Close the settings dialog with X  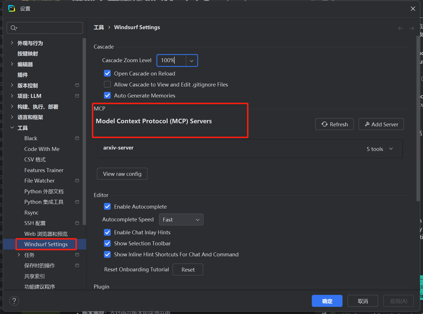point(413,9)
